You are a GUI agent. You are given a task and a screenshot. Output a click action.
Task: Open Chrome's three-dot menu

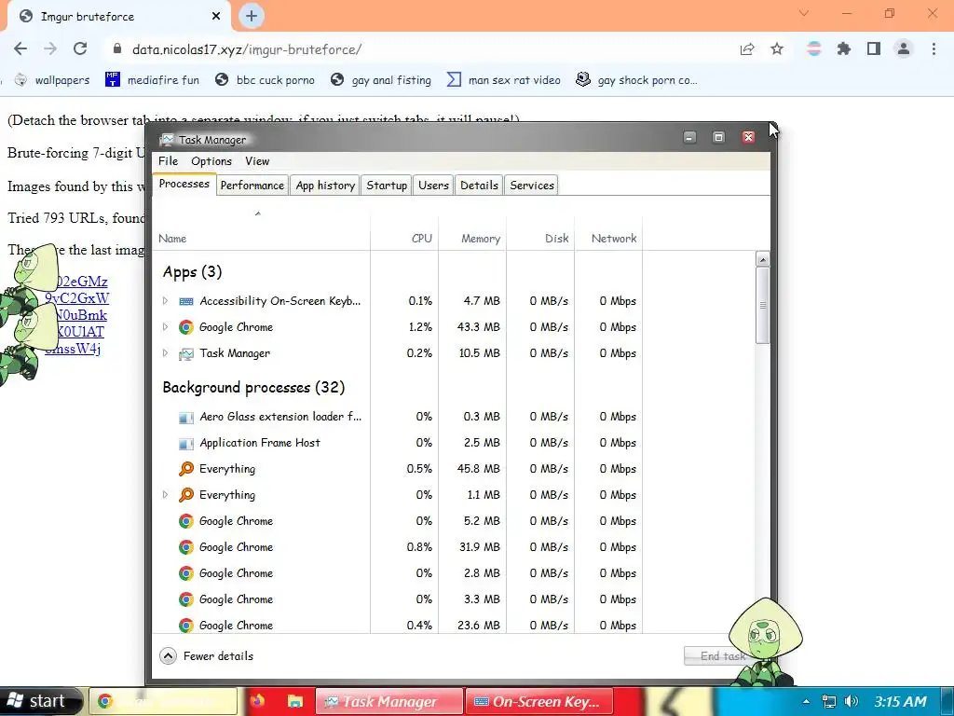pyautogui.click(x=934, y=49)
